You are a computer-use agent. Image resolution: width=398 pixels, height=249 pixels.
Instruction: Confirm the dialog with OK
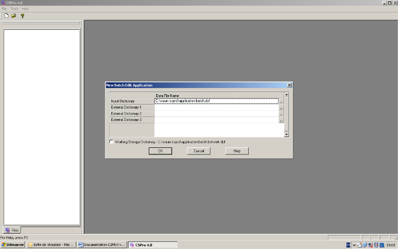click(160, 151)
